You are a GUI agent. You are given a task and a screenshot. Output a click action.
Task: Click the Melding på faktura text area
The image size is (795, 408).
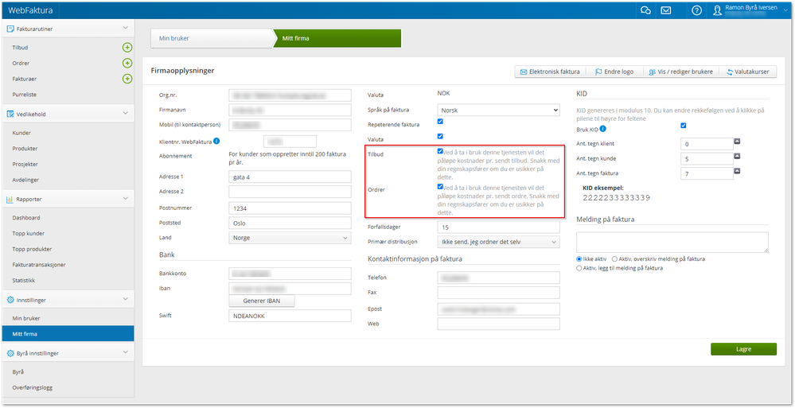tap(672, 243)
